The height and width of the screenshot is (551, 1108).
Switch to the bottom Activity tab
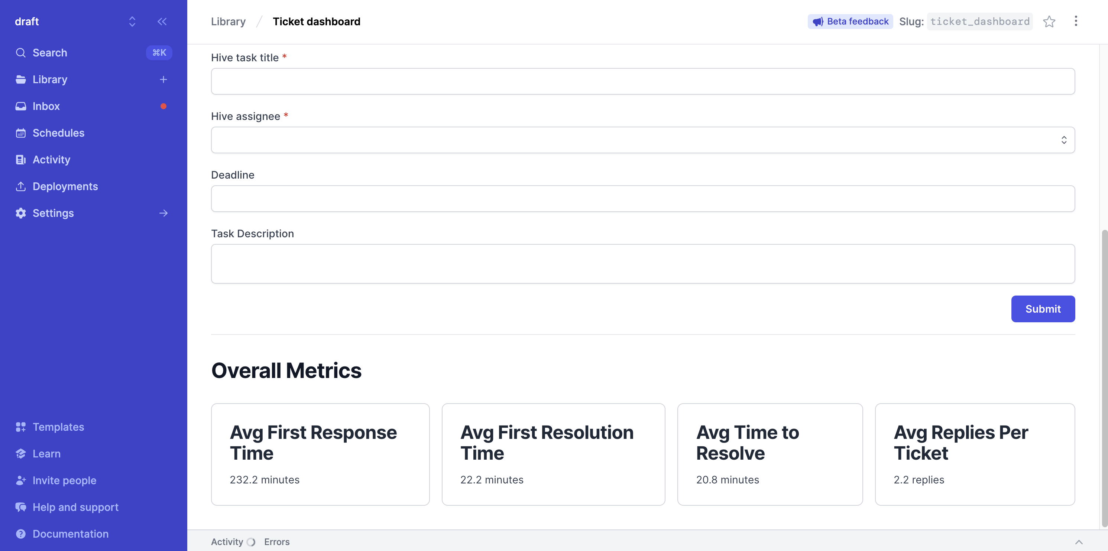(x=227, y=542)
